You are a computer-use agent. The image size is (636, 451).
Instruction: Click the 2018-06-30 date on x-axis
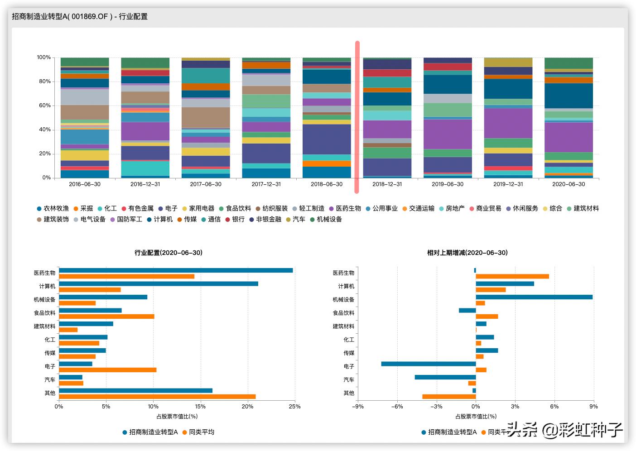(x=327, y=184)
